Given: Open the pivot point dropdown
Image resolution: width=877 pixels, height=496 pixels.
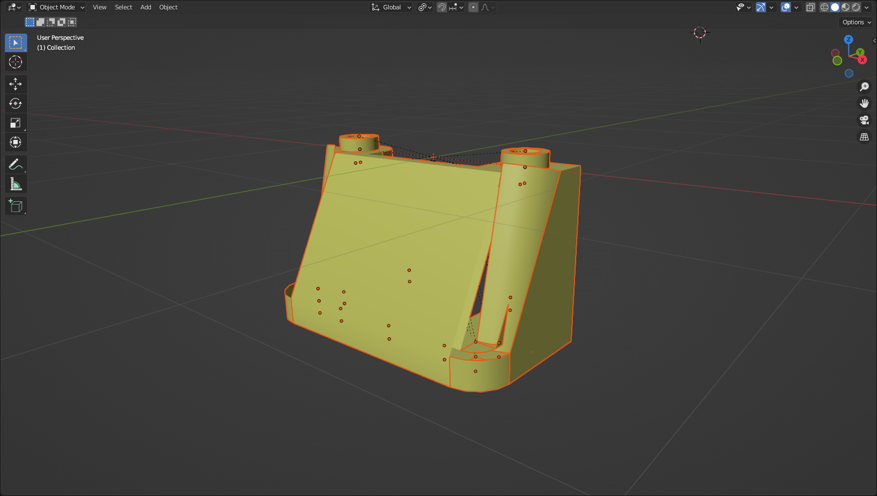Looking at the screenshot, I should pos(425,7).
